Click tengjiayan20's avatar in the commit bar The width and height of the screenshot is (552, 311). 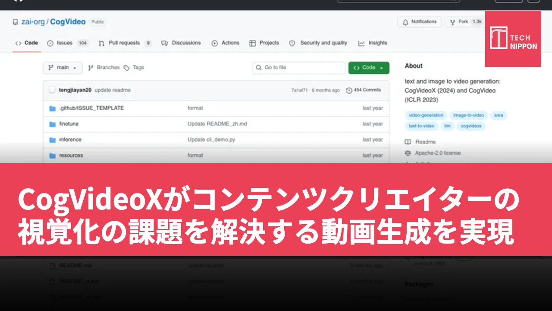pyautogui.click(x=52, y=90)
